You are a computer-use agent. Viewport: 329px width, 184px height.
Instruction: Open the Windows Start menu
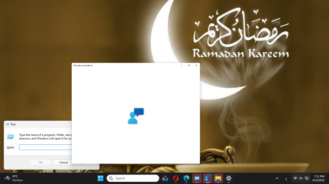tap(101, 178)
